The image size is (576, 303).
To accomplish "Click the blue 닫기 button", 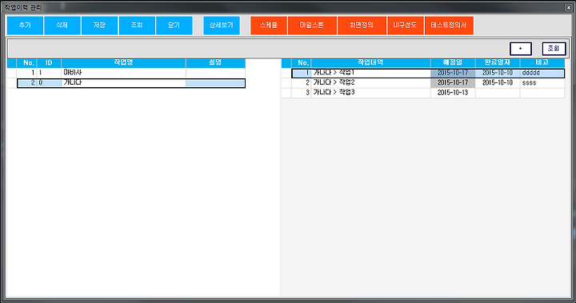I will click(x=174, y=26).
